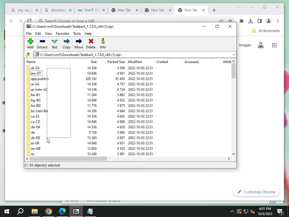
Task: Click the horizontal scrollbar thumb
Action: click(x=68, y=159)
